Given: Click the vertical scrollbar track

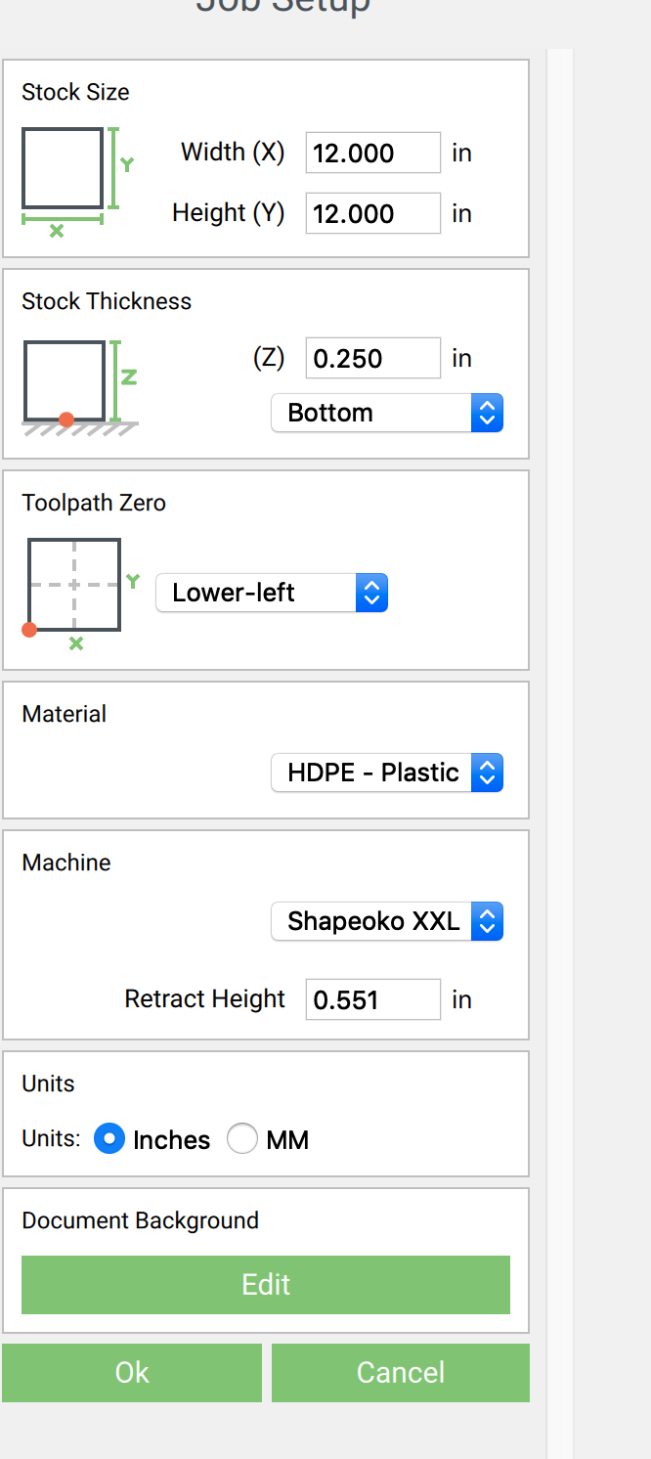Looking at the screenshot, I should click(x=559, y=685).
